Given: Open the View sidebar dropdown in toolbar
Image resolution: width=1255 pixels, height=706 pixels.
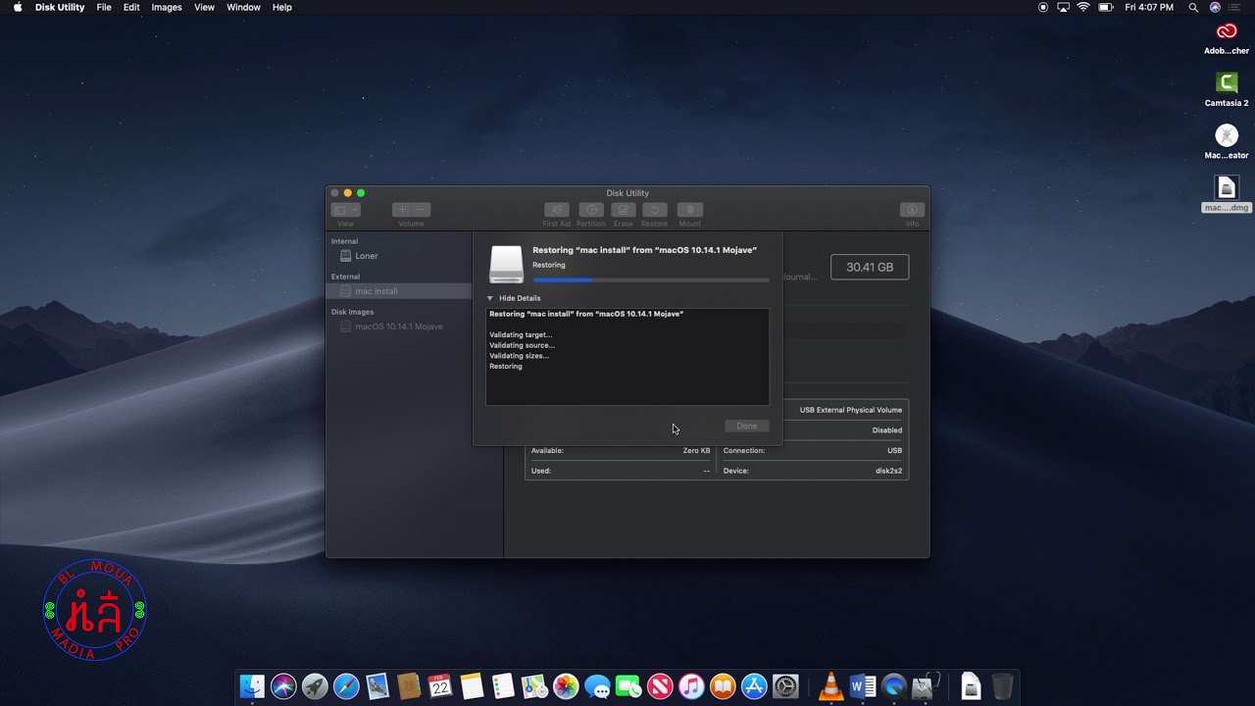Looking at the screenshot, I should click(x=345, y=210).
